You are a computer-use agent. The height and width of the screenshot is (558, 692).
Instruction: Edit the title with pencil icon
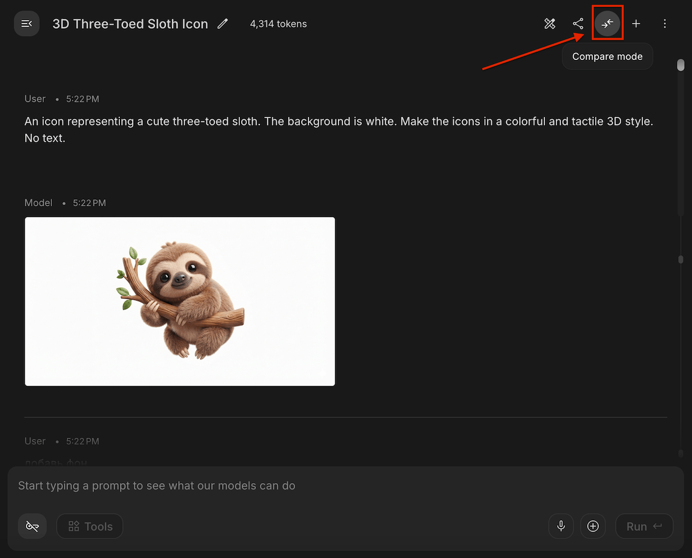tap(223, 24)
